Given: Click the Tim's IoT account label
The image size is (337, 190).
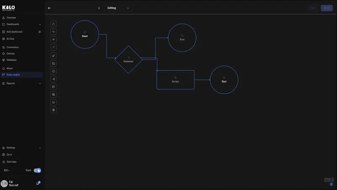Looking at the screenshot, I should coord(13,185).
